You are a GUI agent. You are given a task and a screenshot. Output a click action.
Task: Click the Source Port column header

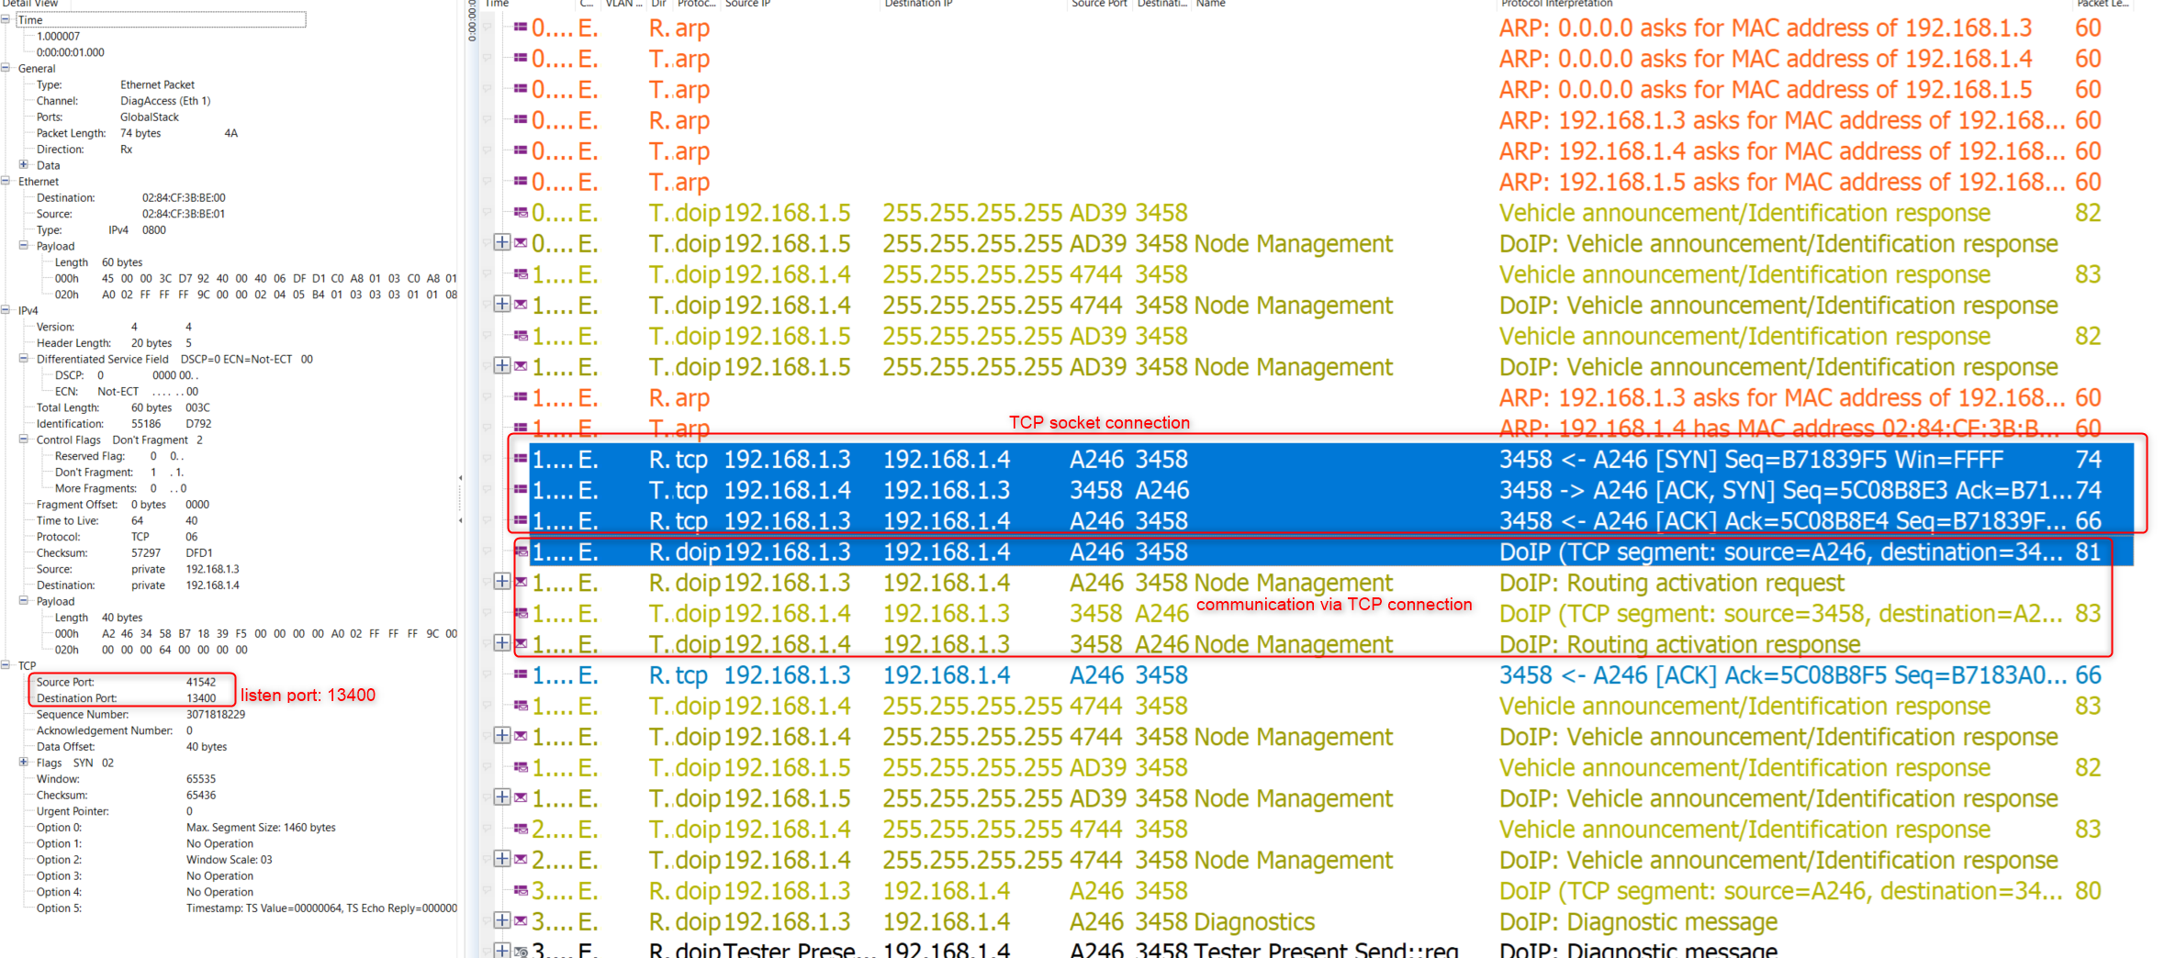[x=1099, y=5]
